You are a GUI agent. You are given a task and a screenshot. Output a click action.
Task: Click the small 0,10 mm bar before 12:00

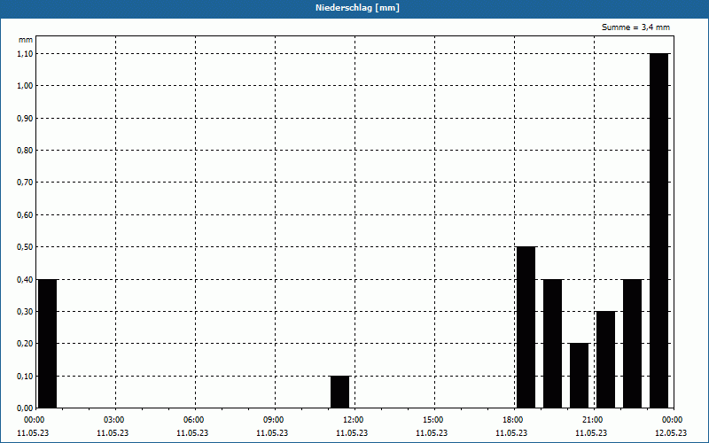339,392
